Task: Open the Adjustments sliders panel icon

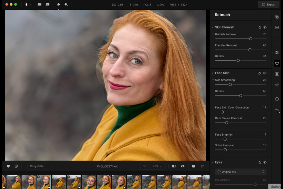Action: pyautogui.click(x=277, y=53)
